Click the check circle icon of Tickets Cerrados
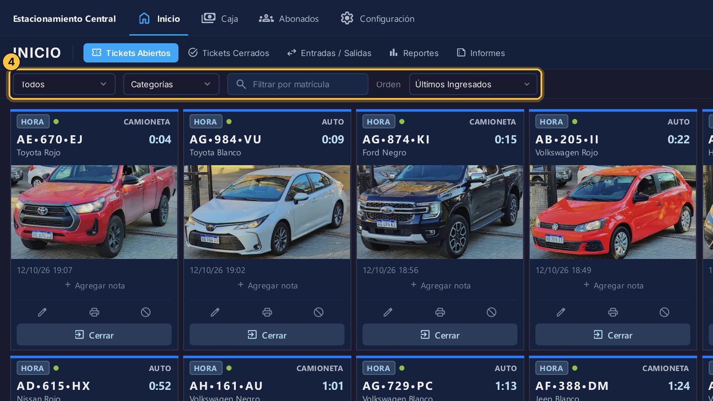Screen dimensions: 713x401 (193, 53)
